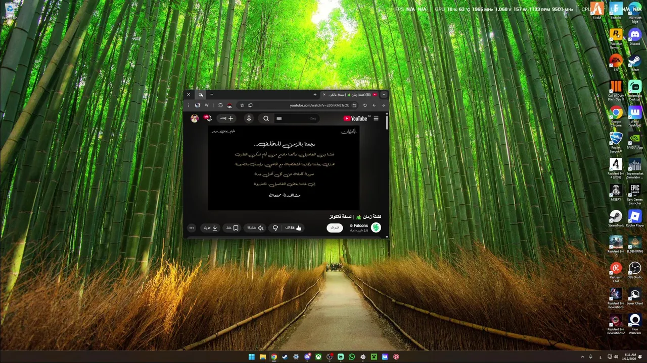Open the YouTube guide hamburger menu
Screen dimensions: 647x363
pos(376,118)
